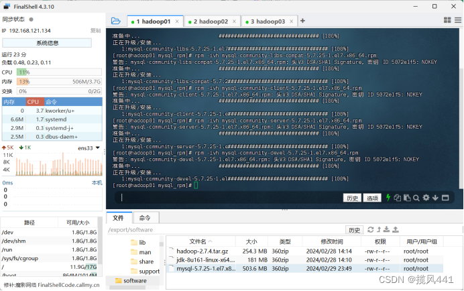Click the 权限 column header
Viewport: 464px width, 291px height.
click(x=381, y=241)
